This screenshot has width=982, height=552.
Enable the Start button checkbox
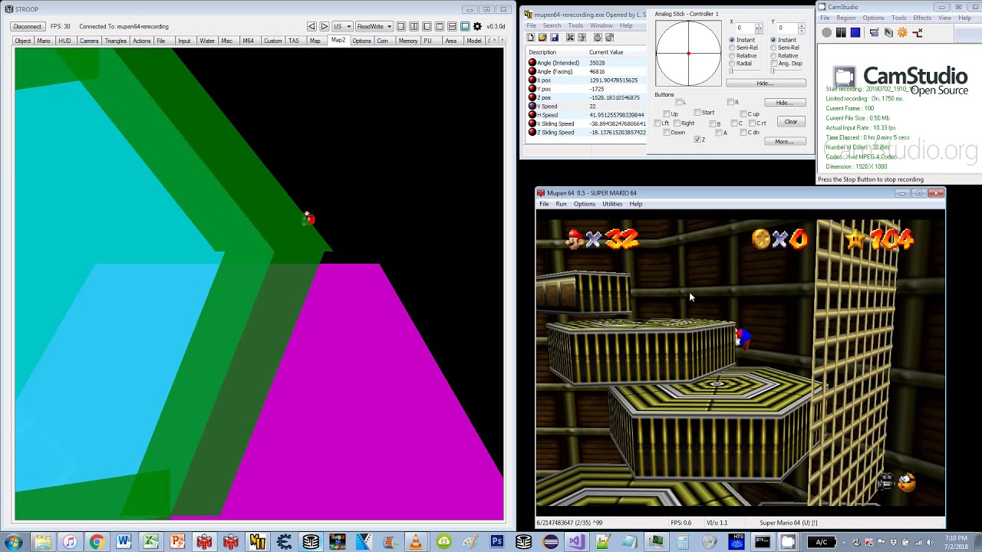coord(697,113)
